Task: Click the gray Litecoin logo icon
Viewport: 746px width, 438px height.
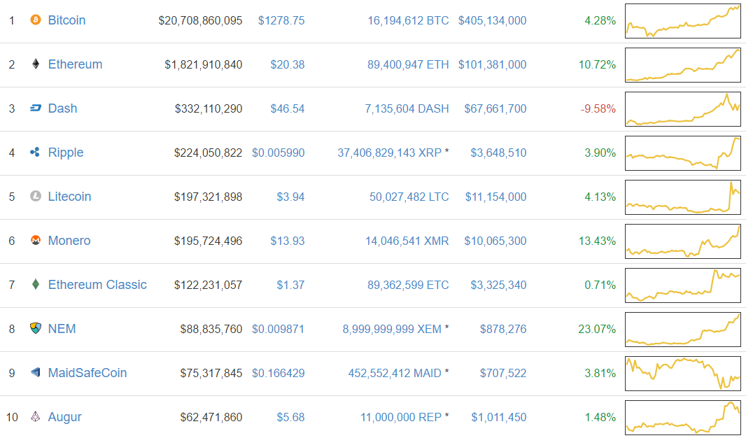Action: (36, 196)
